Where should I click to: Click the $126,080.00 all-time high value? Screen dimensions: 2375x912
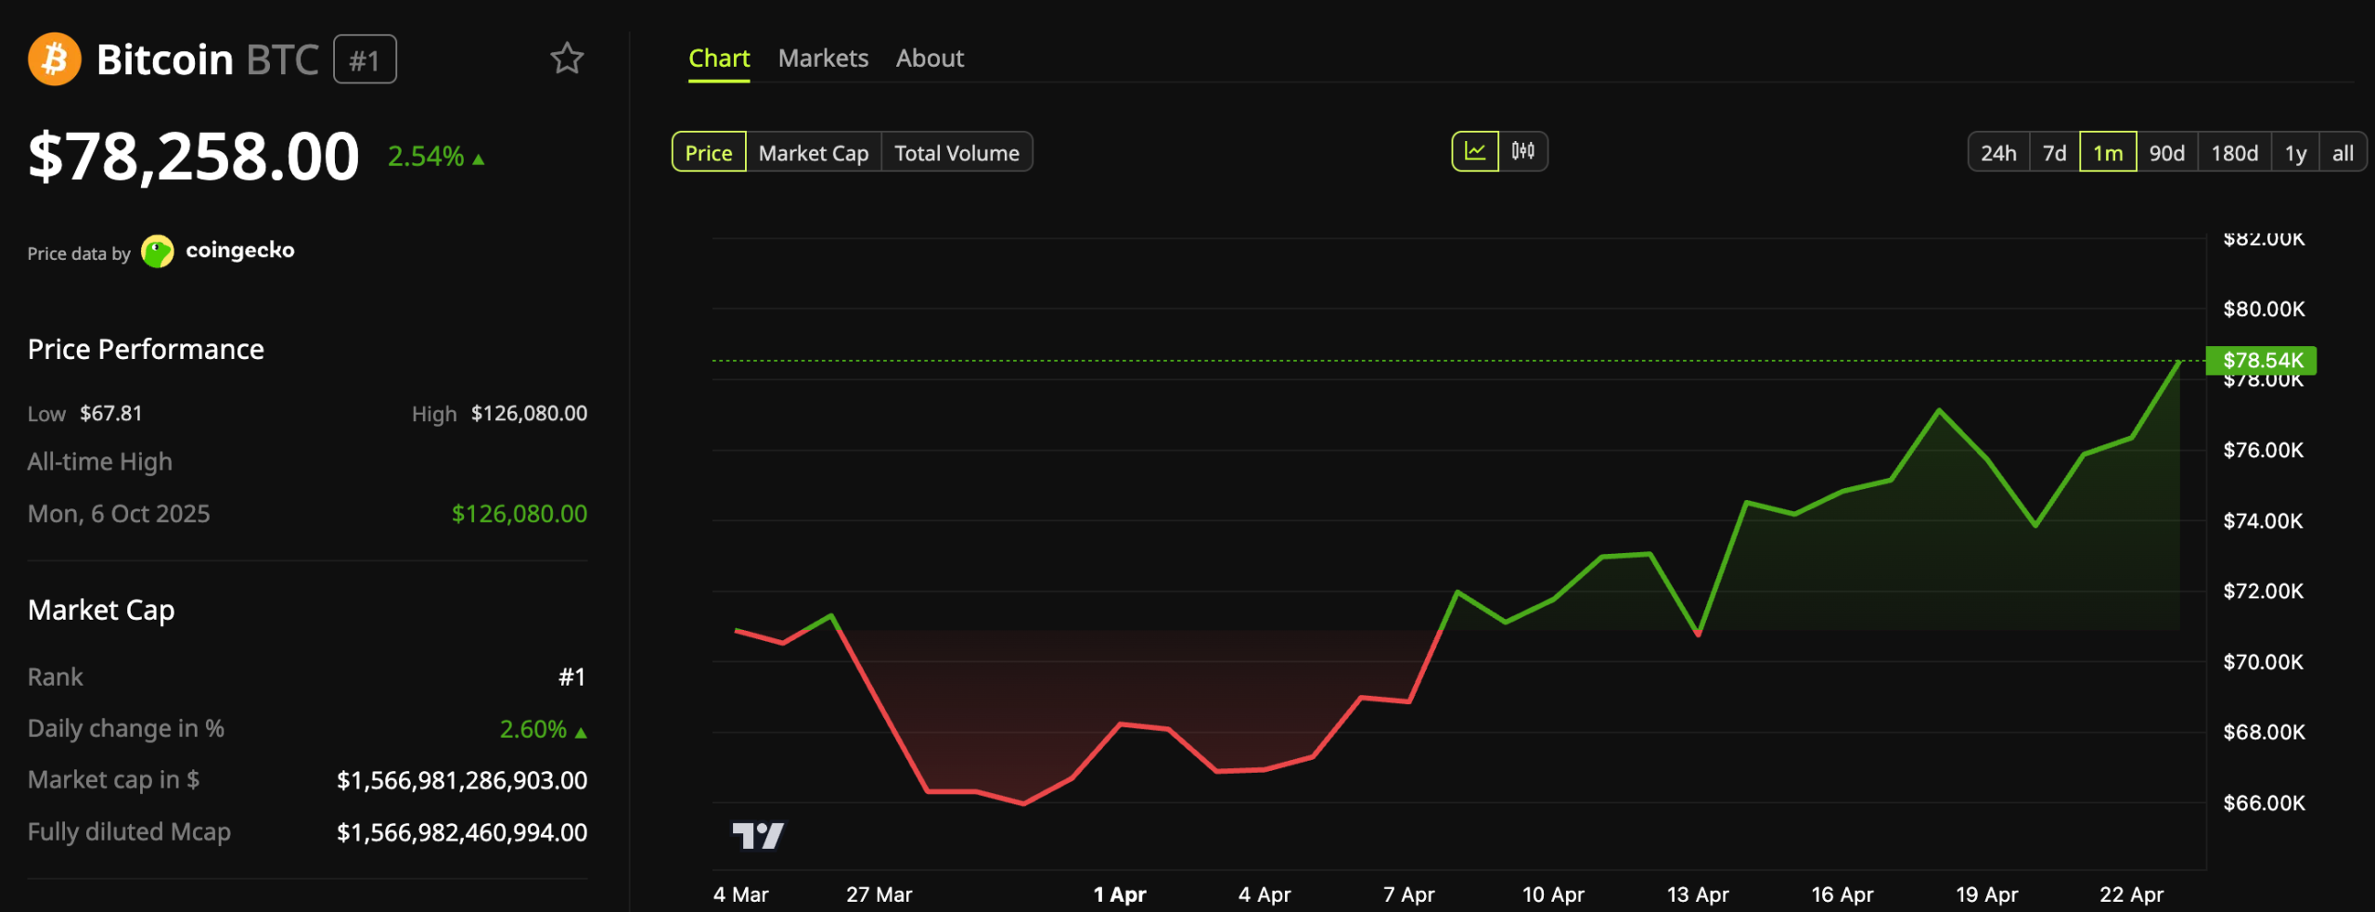click(519, 512)
